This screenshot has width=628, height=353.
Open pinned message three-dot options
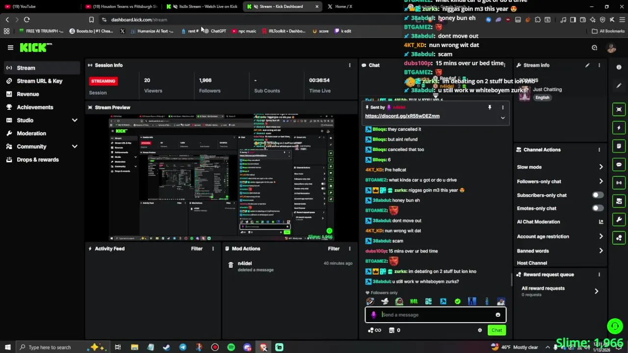[x=502, y=107]
